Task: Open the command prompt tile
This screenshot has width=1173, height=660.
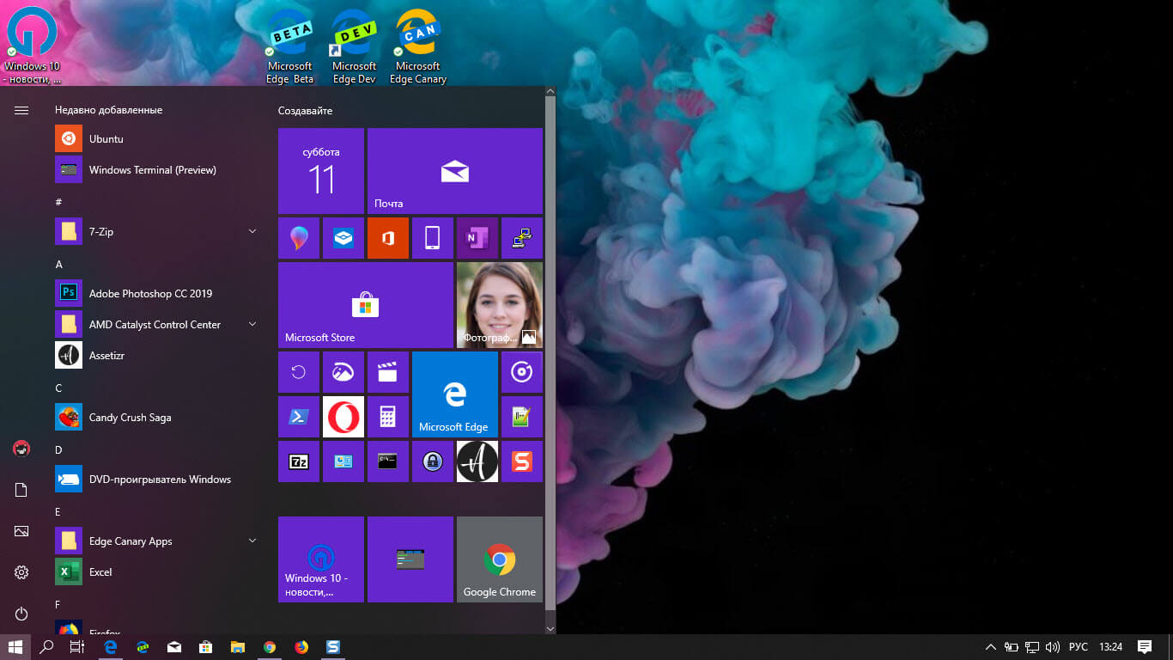Action: click(388, 461)
